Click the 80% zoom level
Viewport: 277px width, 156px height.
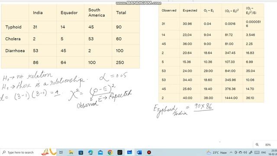coord(268,145)
